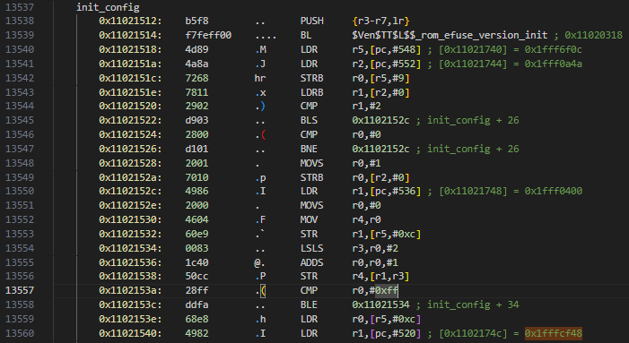Click operand r1,[r2,#0] of LDRB
629x343 pixels.
380,92
